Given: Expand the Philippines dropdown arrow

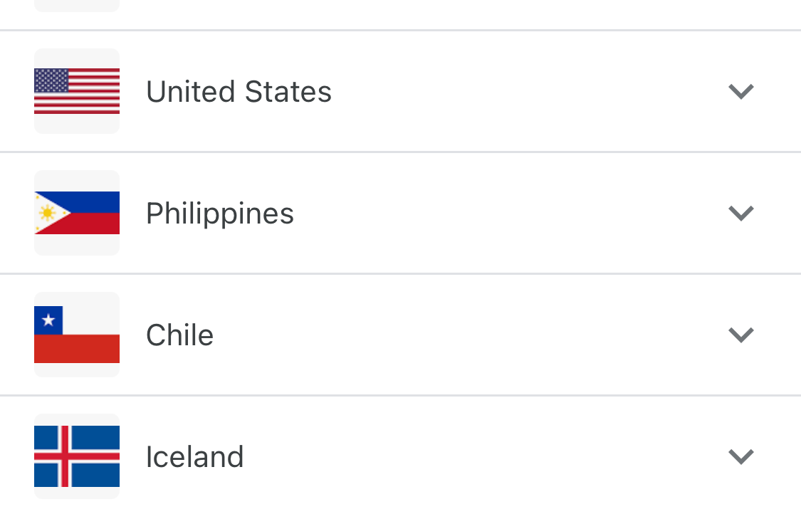Looking at the screenshot, I should pos(740,213).
